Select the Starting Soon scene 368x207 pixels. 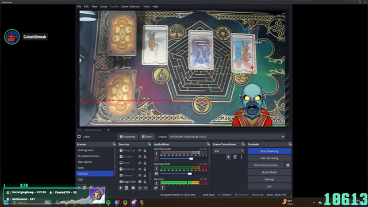[x=95, y=150]
